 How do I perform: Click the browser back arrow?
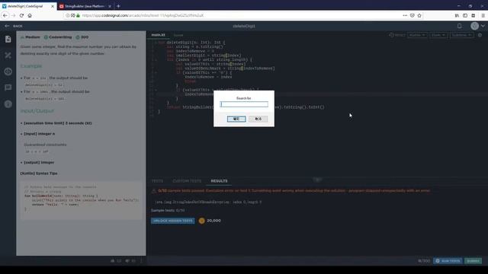tap(5, 15)
